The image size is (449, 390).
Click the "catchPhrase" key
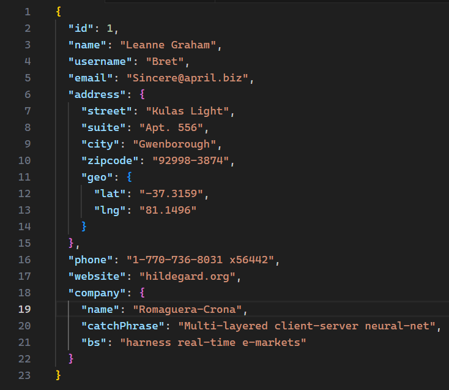tap(123, 326)
